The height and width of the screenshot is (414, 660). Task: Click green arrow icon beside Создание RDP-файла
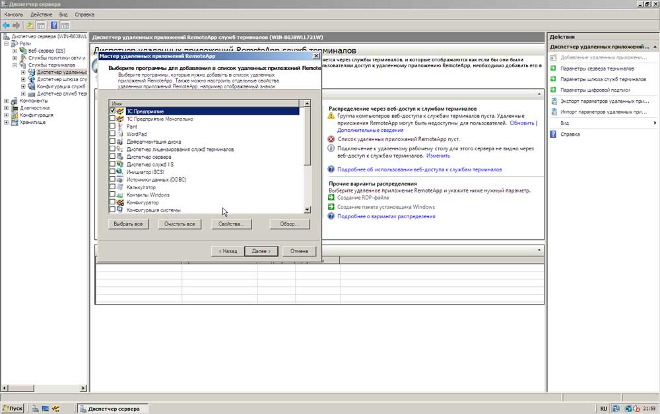(331, 198)
